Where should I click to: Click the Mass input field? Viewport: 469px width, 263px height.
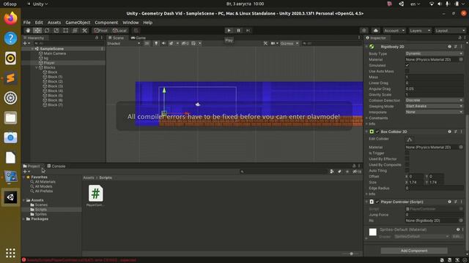click(435, 77)
